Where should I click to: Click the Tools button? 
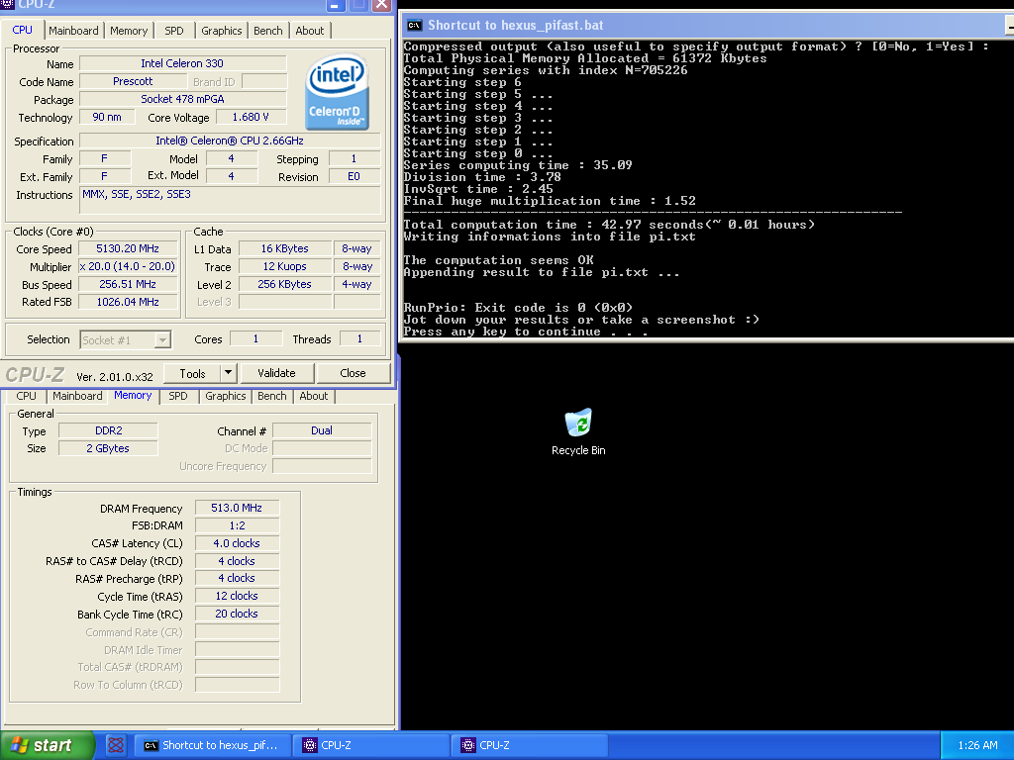click(x=192, y=373)
